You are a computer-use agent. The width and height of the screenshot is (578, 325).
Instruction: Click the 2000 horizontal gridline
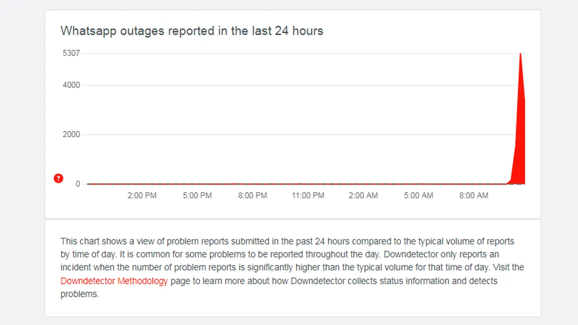(298, 135)
